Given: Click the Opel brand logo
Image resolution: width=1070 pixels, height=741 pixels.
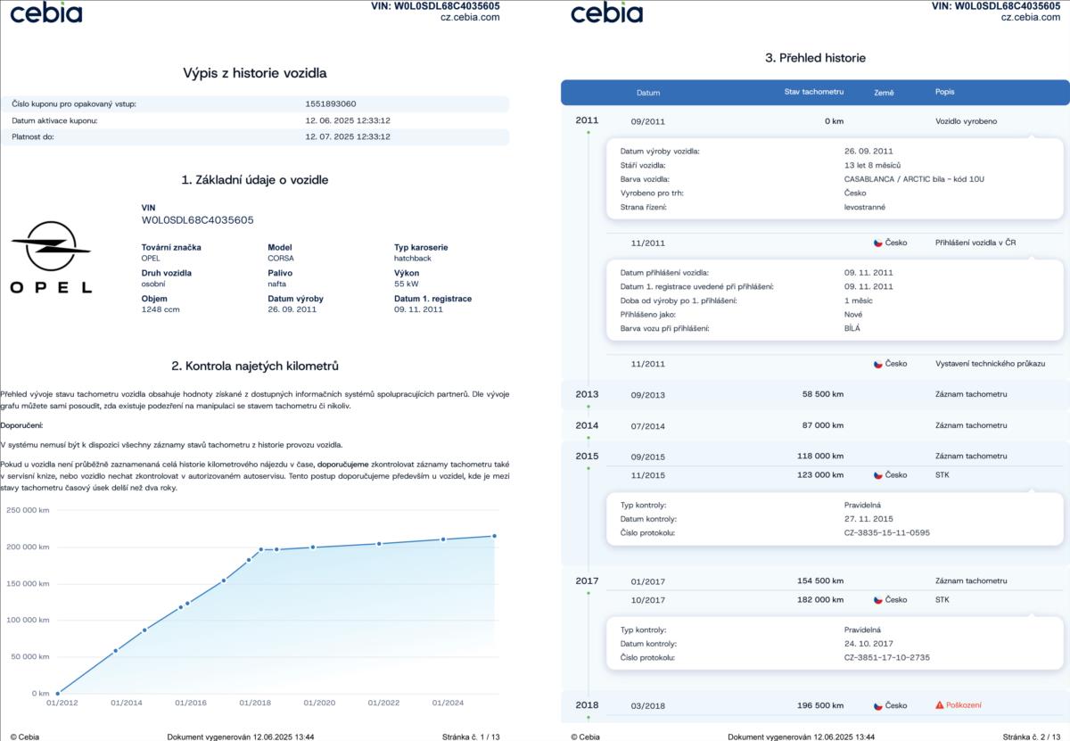Looking at the screenshot, I should coord(51,258).
